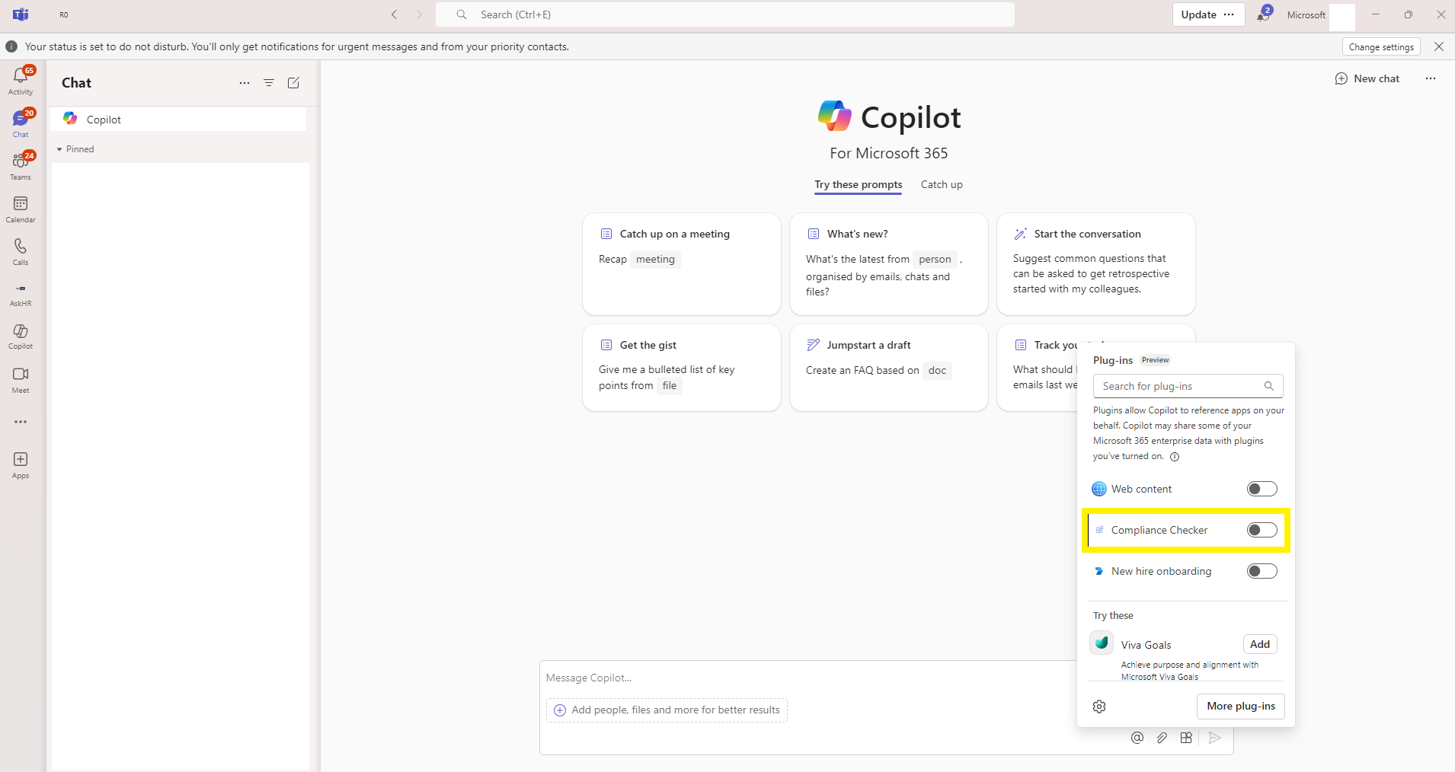Open Chat list more options ellipsis

(245, 83)
